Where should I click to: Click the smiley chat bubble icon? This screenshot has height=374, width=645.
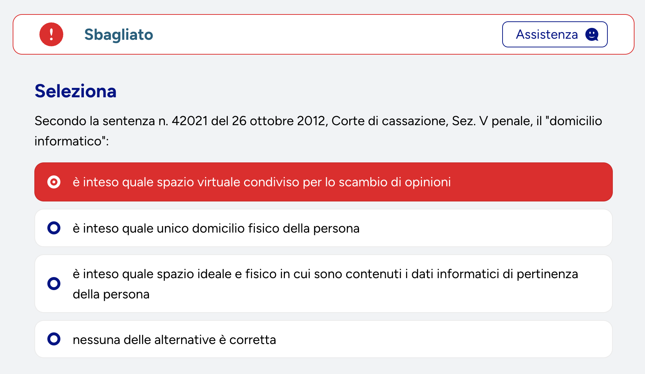592,34
